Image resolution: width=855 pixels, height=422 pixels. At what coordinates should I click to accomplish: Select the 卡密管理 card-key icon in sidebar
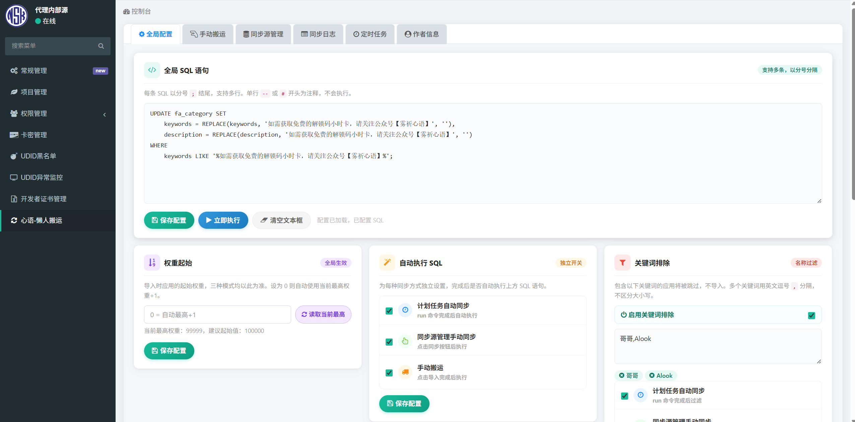13,135
